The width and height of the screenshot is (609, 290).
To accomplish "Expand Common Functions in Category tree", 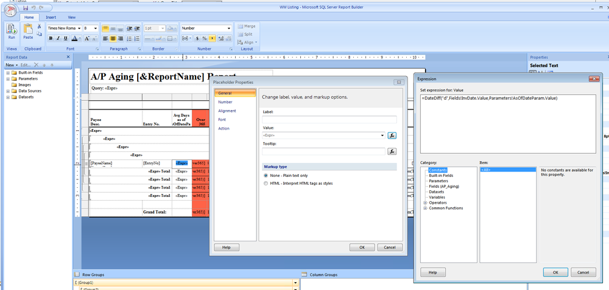I will coord(425,208).
